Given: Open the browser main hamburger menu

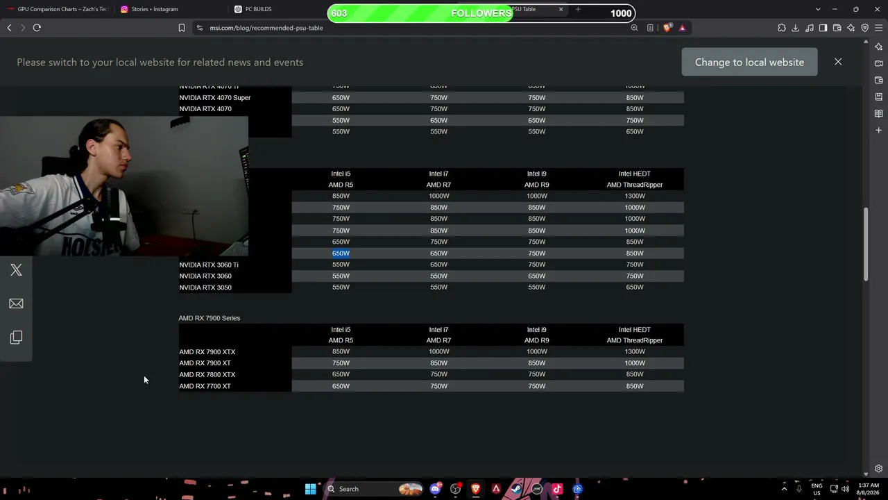Looking at the screenshot, I should coord(879,28).
